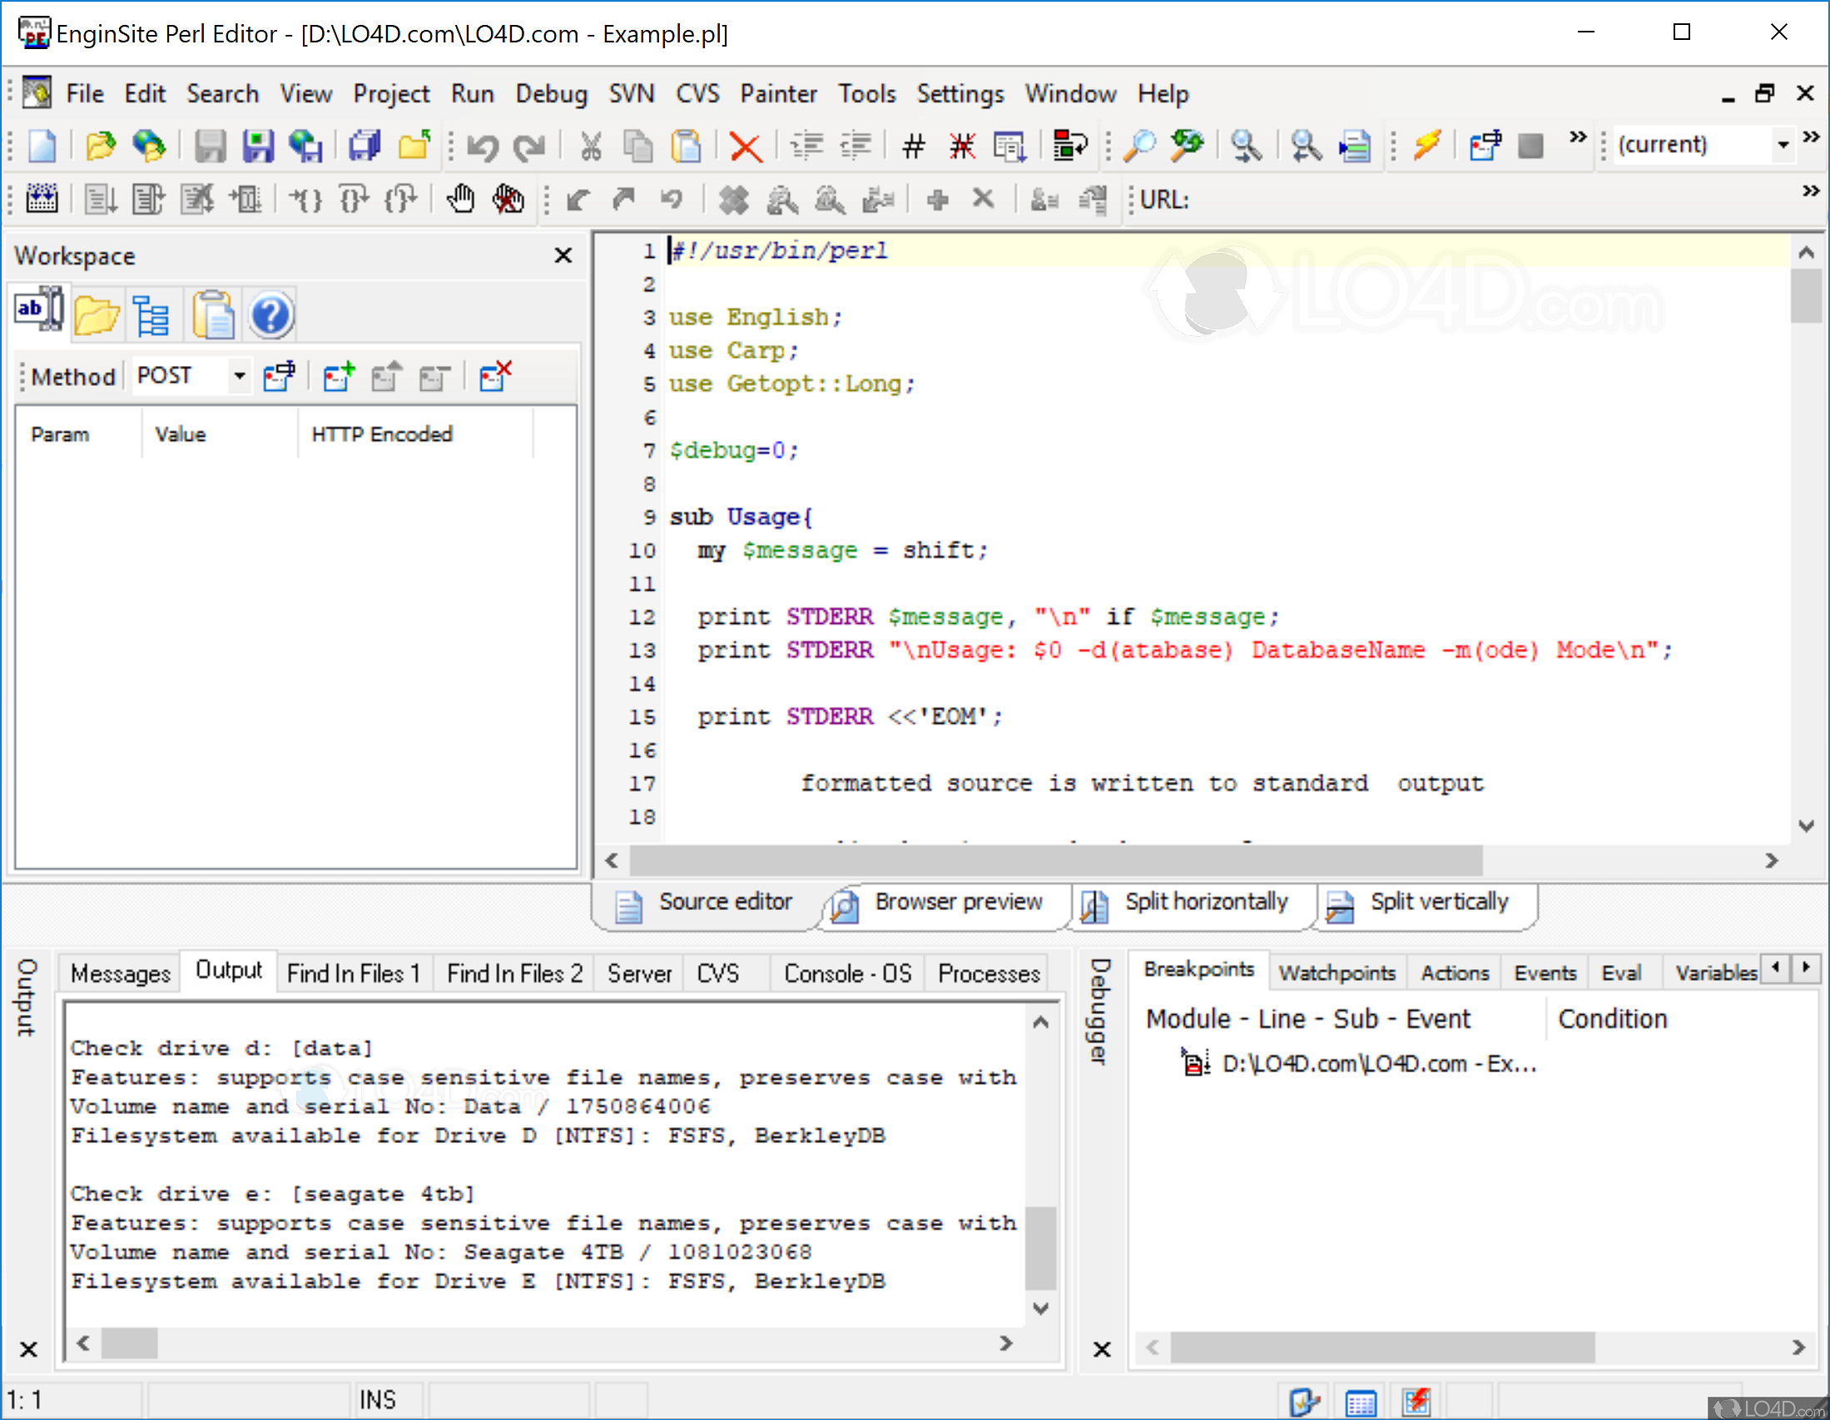Open the (current) interpreter dropdown

(1783, 145)
